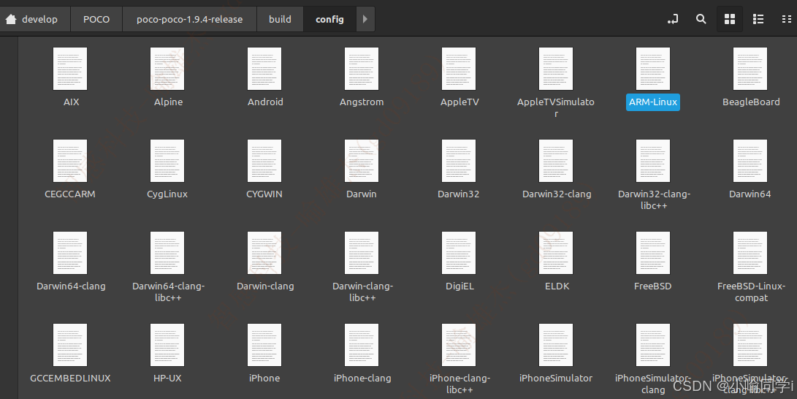Viewport: 797px width, 399px height.
Task: Jump to the build breadcrumb folder
Action: [x=280, y=19]
